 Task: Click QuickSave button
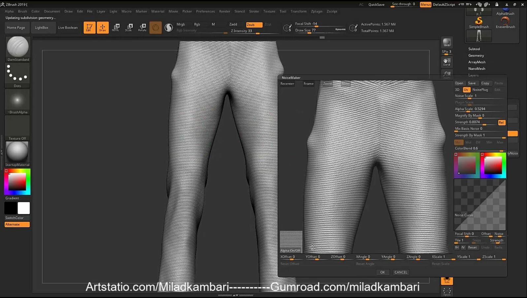pyautogui.click(x=376, y=5)
